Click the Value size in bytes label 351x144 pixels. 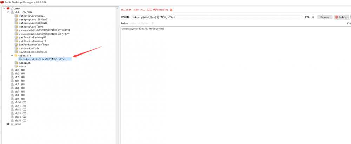[x=138, y=23]
